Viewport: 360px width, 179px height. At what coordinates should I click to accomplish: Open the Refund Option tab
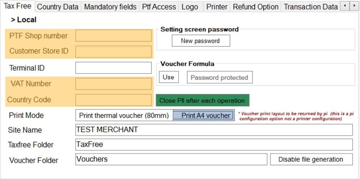point(256,7)
